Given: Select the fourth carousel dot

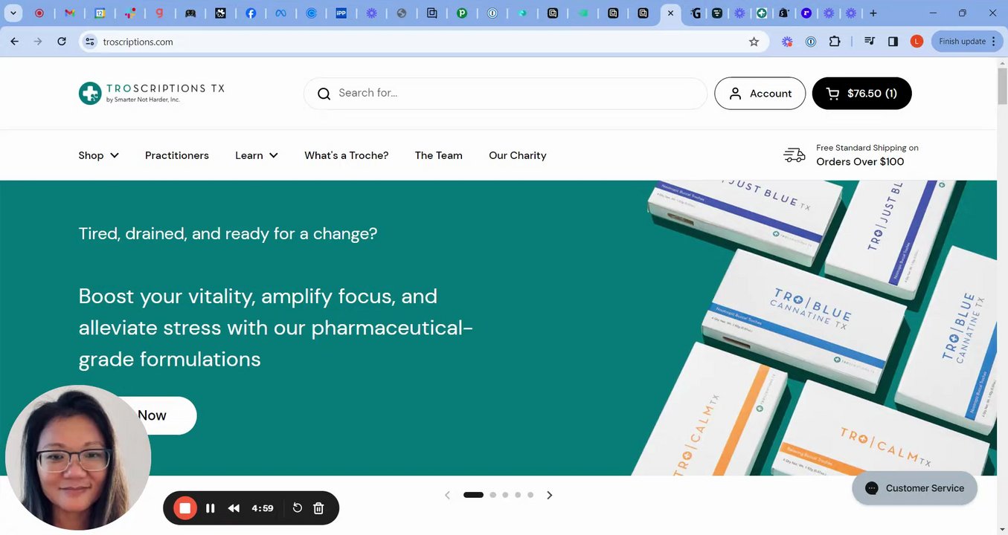Looking at the screenshot, I should click(518, 495).
